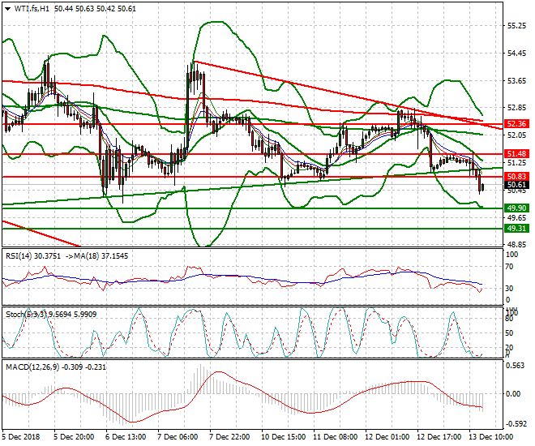
Task: Click the MACD(12,26,9) indicator label
Action: tap(32, 367)
